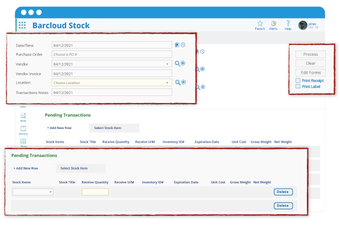
Task: Add new vendor with the plus icon
Action: tap(183, 63)
